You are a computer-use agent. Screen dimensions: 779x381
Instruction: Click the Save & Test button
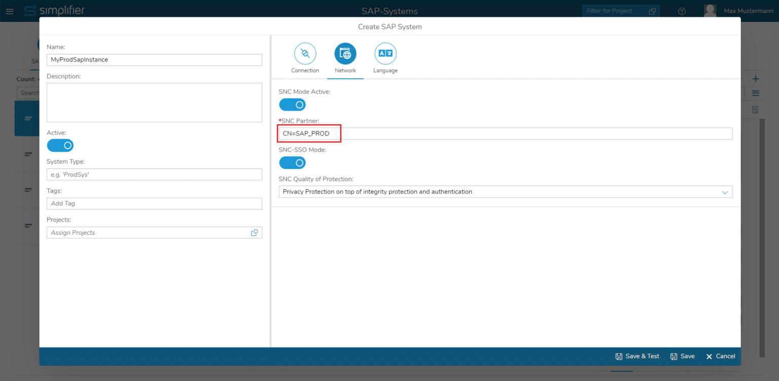click(x=637, y=356)
